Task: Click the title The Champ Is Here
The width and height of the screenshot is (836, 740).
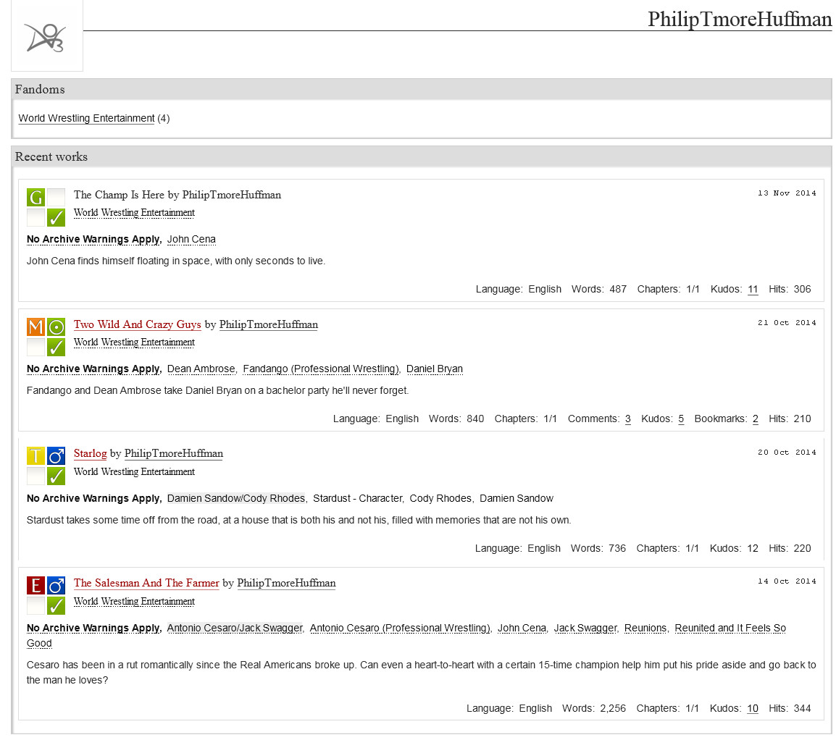Action: pyautogui.click(x=119, y=195)
